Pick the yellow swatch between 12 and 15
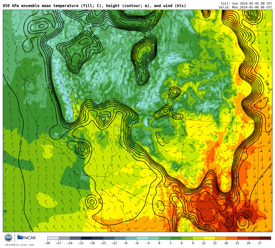 click(210, 238)
